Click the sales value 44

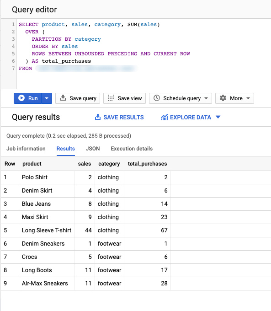pyautogui.click(x=88, y=230)
